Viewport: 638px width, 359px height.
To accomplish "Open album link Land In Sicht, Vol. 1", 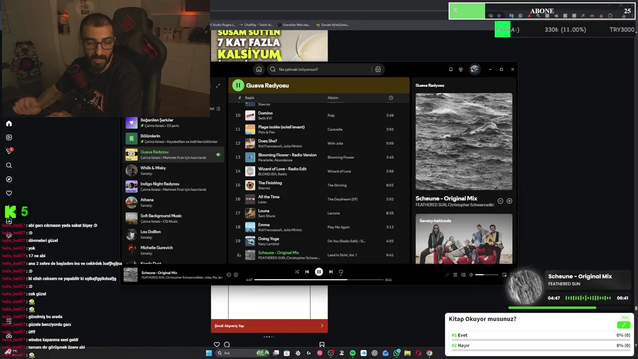I will point(342,255).
